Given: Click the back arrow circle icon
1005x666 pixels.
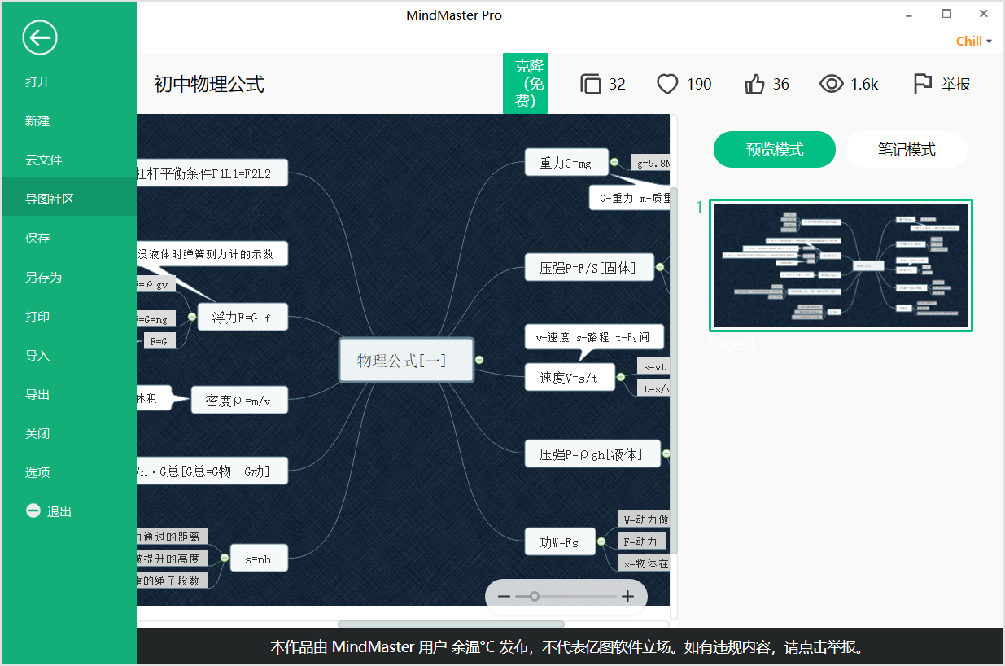Looking at the screenshot, I should [x=39, y=37].
